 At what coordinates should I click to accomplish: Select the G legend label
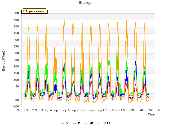[x=67, y=123]
